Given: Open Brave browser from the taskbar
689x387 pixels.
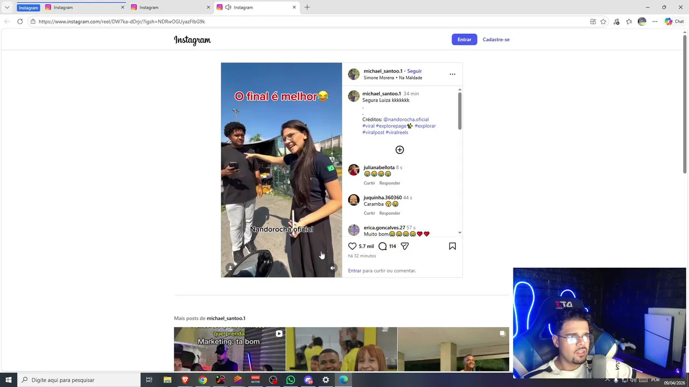Looking at the screenshot, I should pyautogui.click(x=185, y=380).
